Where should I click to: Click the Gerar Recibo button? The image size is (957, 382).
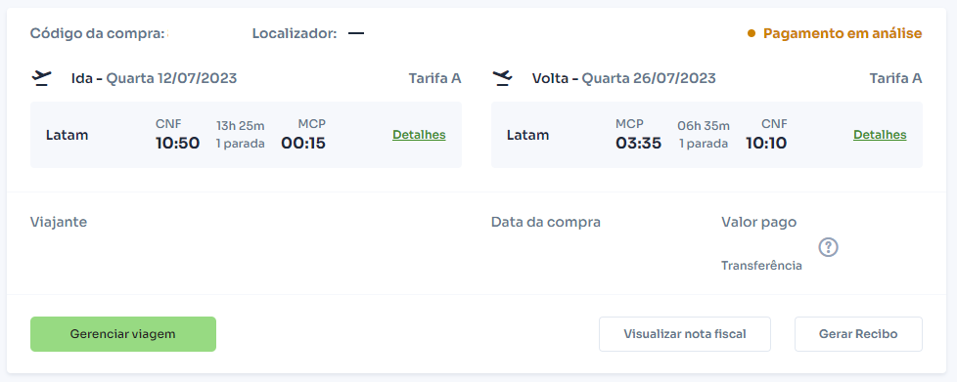[x=858, y=334]
